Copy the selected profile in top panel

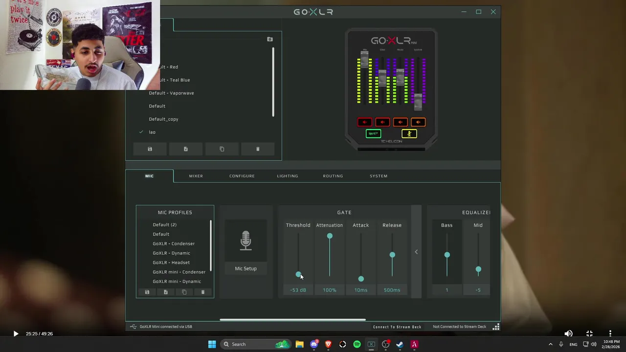tap(222, 149)
